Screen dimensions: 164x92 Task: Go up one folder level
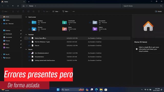13,6
